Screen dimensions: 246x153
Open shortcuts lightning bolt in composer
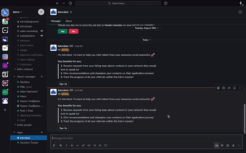click(x=54, y=145)
